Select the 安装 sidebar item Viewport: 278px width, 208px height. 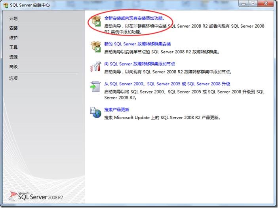click(x=13, y=28)
